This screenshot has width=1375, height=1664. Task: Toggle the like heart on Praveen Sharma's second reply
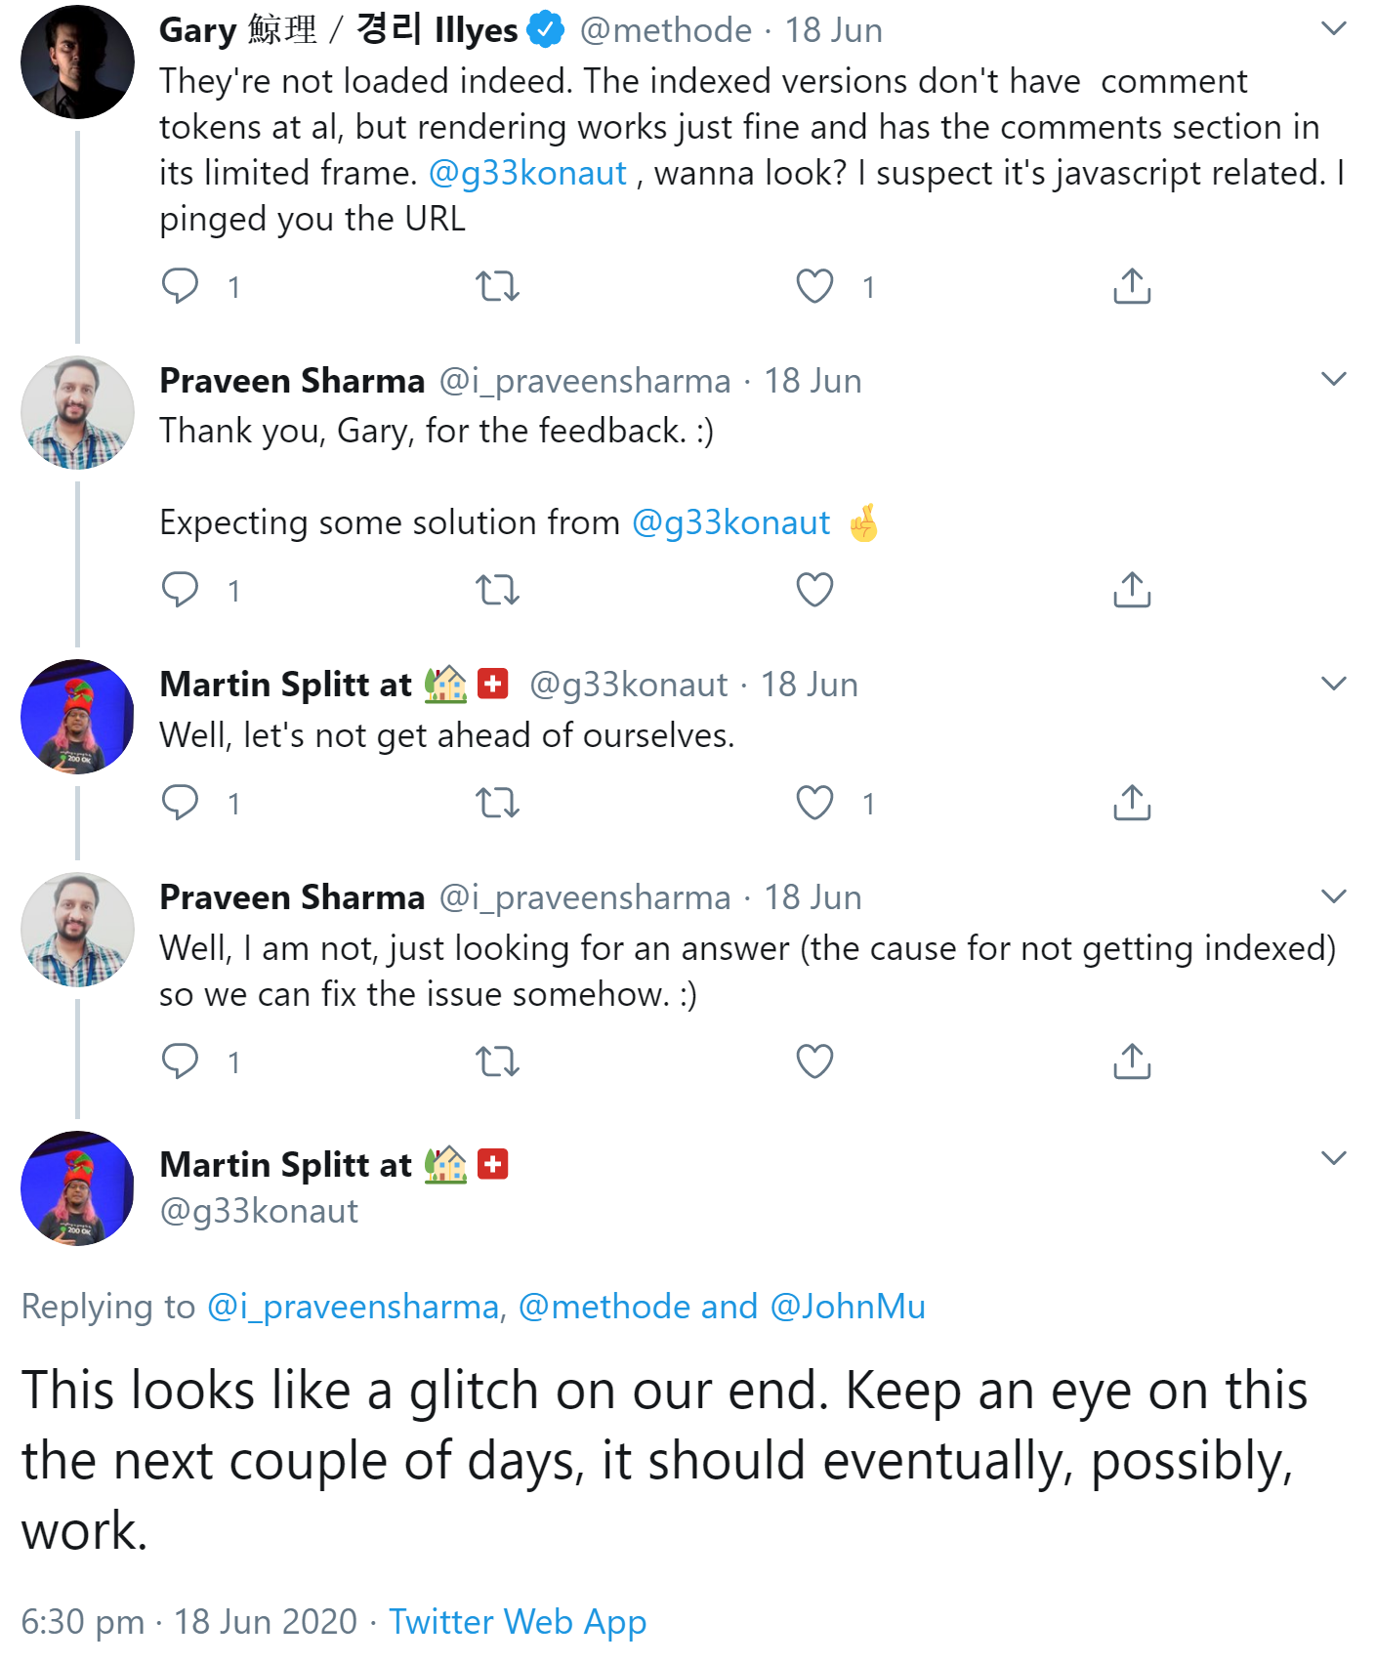coord(813,1061)
